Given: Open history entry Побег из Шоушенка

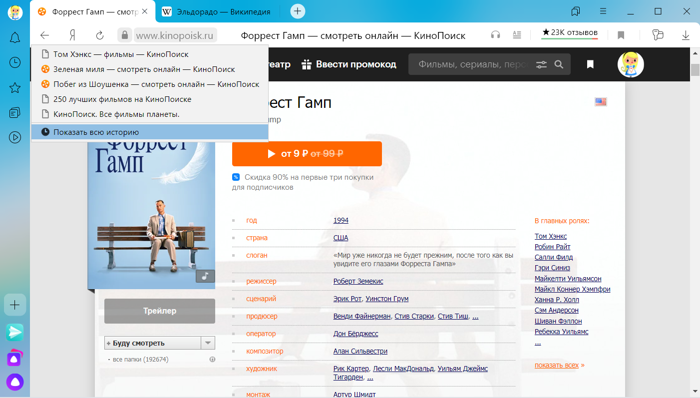Looking at the screenshot, I should (x=150, y=84).
